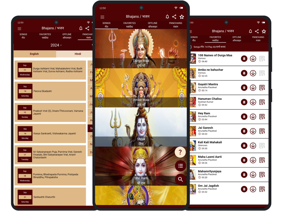Screen dimensions: 283x211
Task: Open Shiva bhajan category
Action: pyautogui.click(x=141, y=127)
